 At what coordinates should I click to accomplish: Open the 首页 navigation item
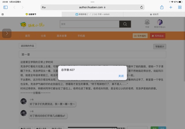pyautogui.click(x=27, y=36)
